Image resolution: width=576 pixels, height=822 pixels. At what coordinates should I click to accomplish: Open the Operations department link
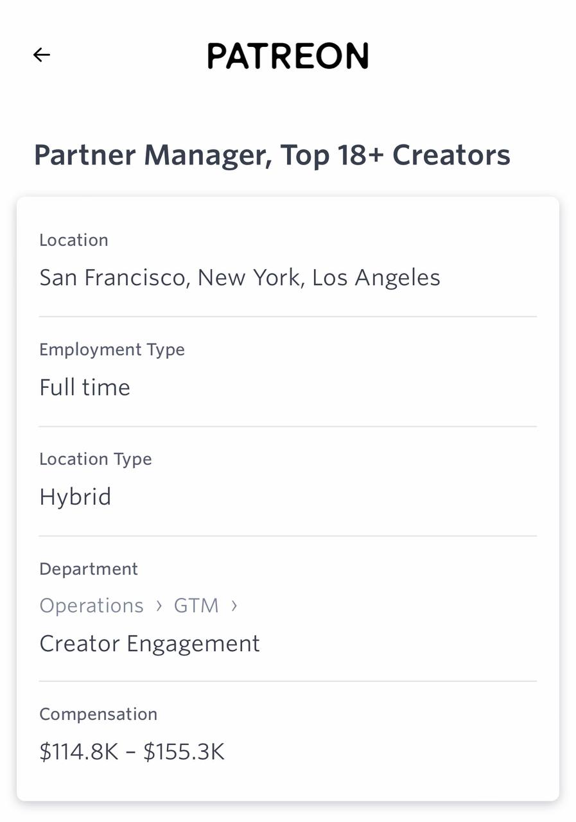91,606
